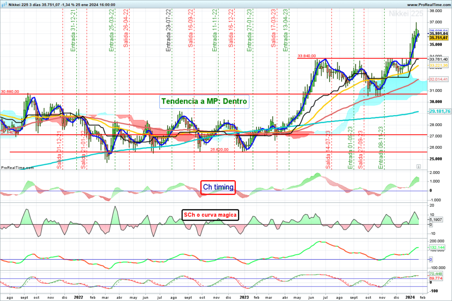Image resolution: width=452 pixels, height=301 pixels.
Task: Click the 'Salida 21-01-22' marker label
Action: [x=83, y=150]
